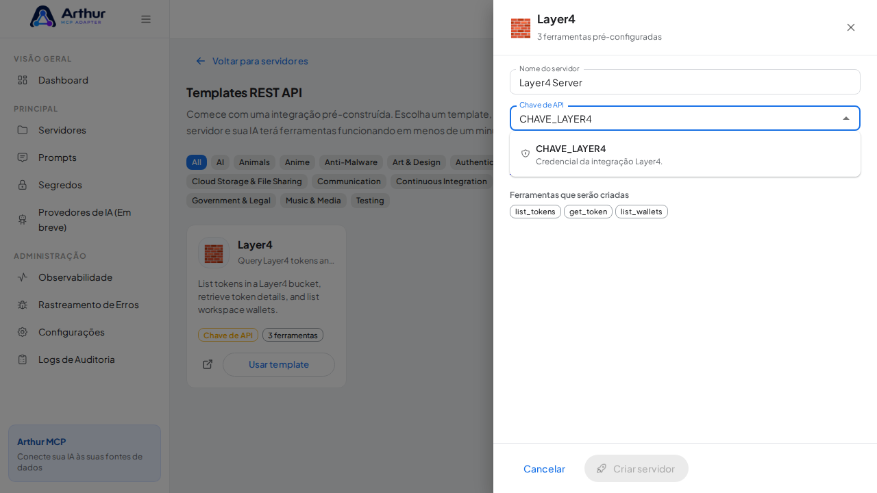
Task: Filter by Cloud Storage & File Sharing
Action: [x=247, y=181]
